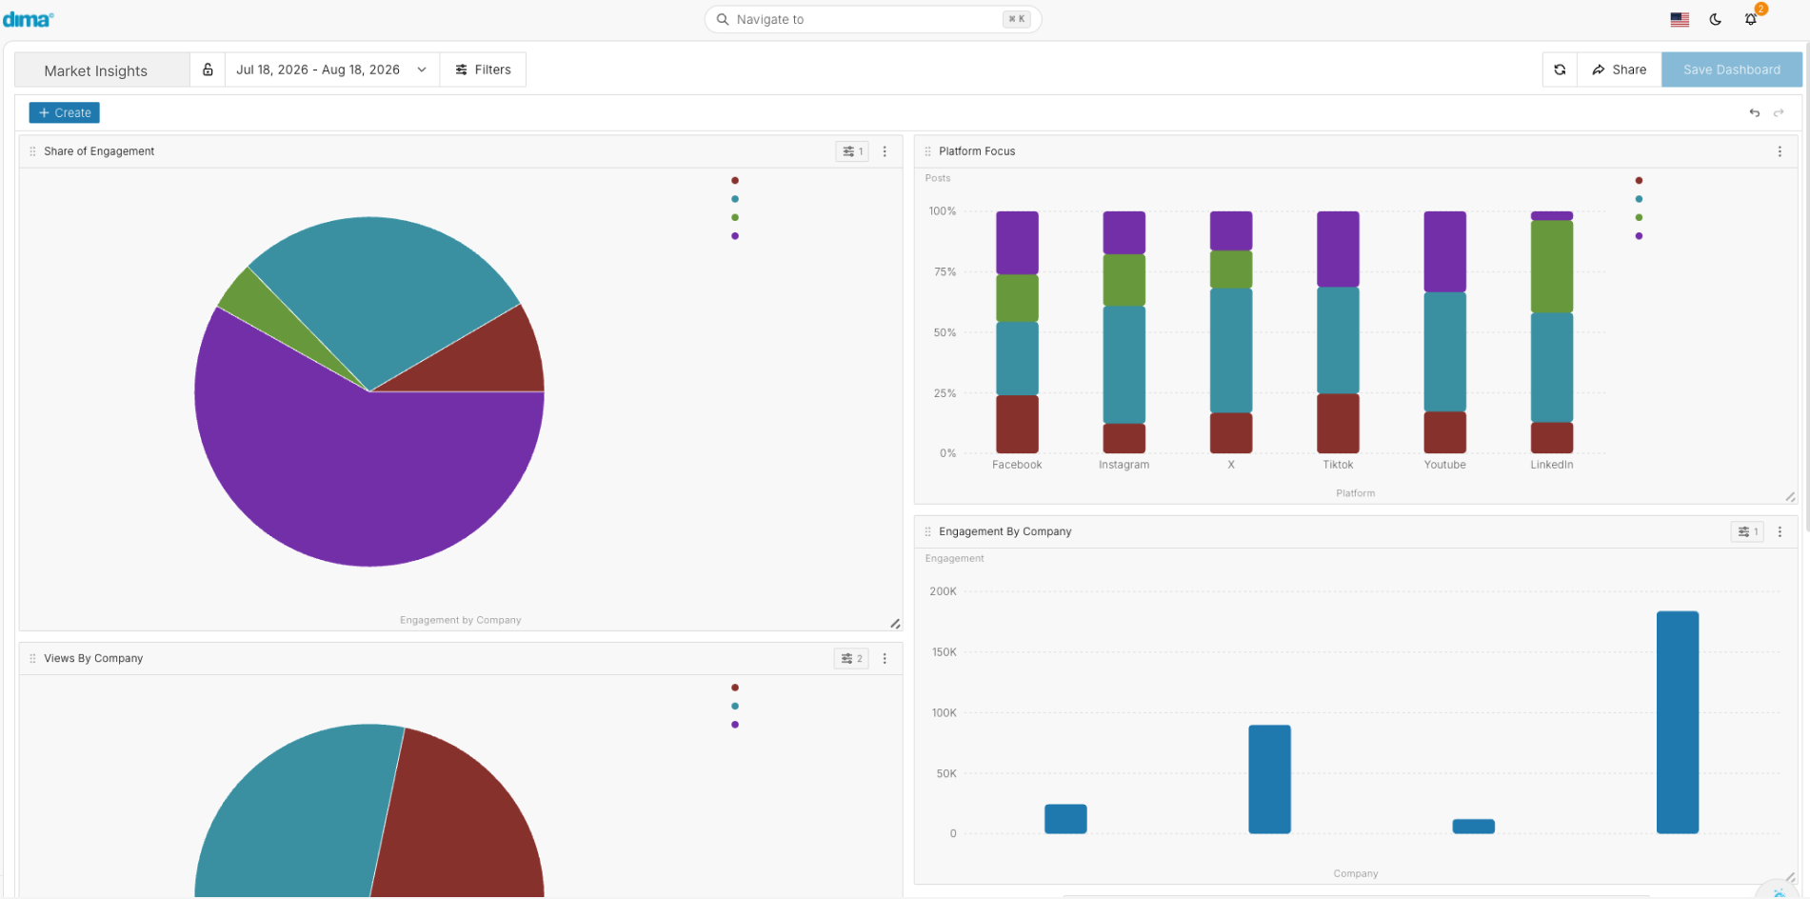The width and height of the screenshot is (1810, 899).
Task: Click the Filters button
Action: pos(483,70)
